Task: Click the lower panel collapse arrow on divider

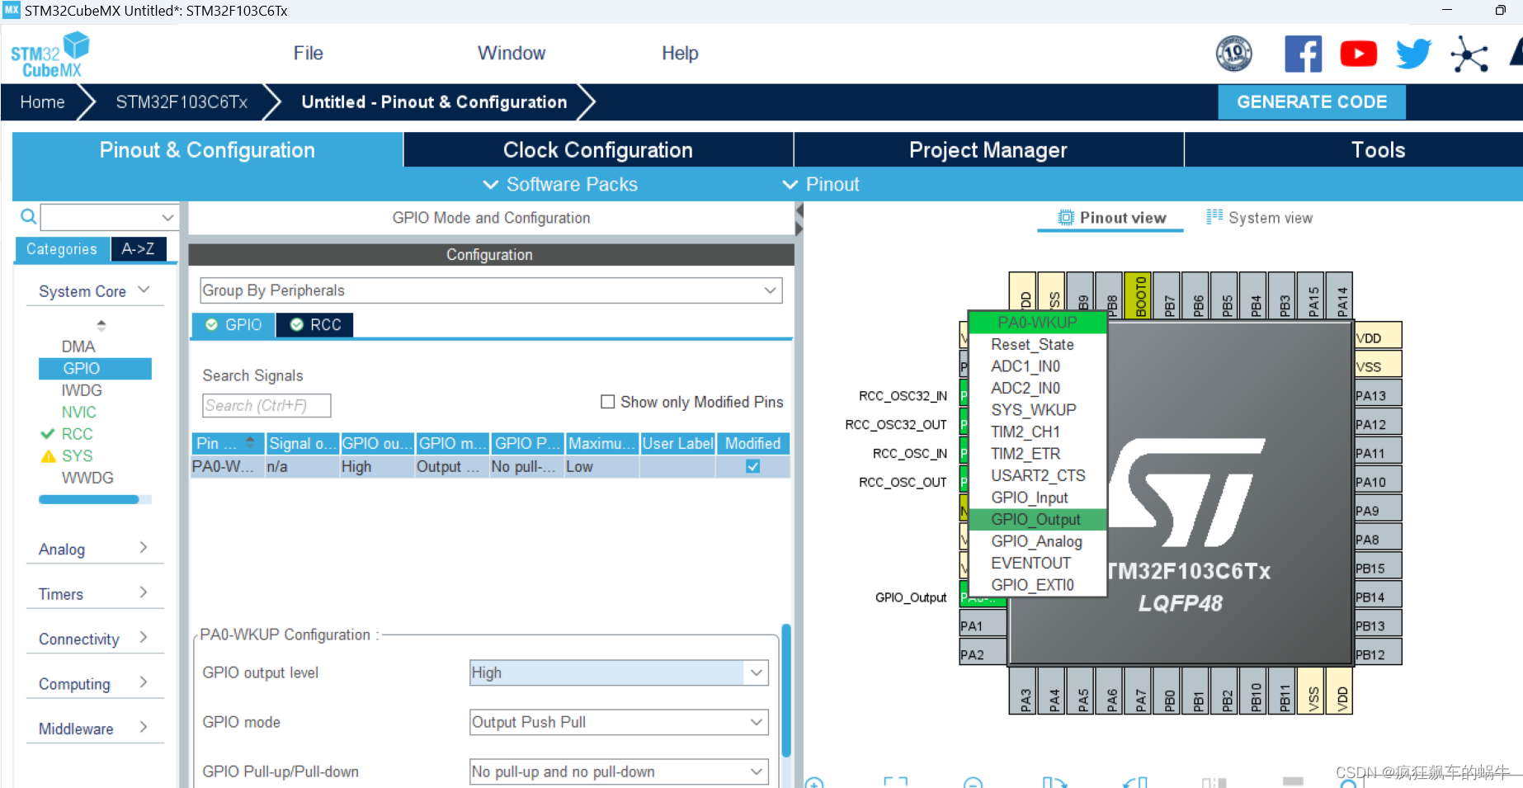Action: [x=799, y=229]
